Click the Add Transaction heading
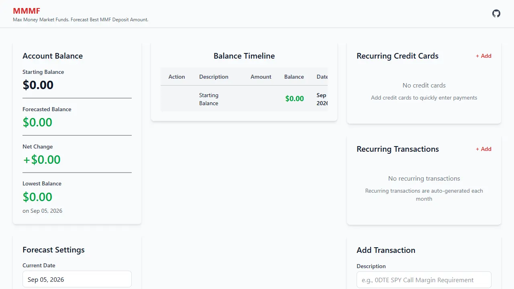The image size is (514, 289). pyautogui.click(x=386, y=250)
